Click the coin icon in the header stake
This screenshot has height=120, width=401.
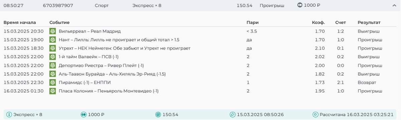point(300,5)
